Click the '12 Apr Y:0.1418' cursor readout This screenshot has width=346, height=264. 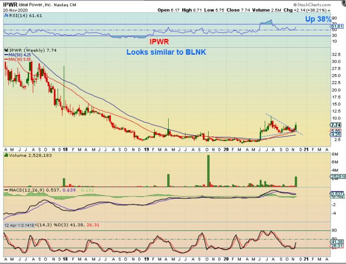pos(19,225)
